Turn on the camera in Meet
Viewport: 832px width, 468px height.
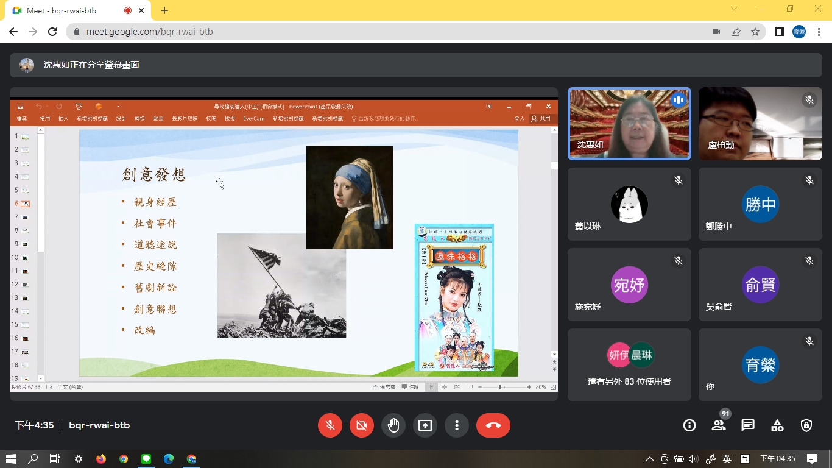pyautogui.click(x=362, y=425)
